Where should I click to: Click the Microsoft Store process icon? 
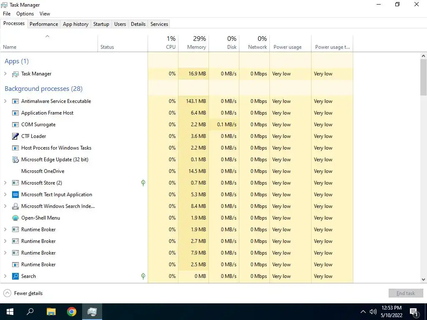point(15,183)
